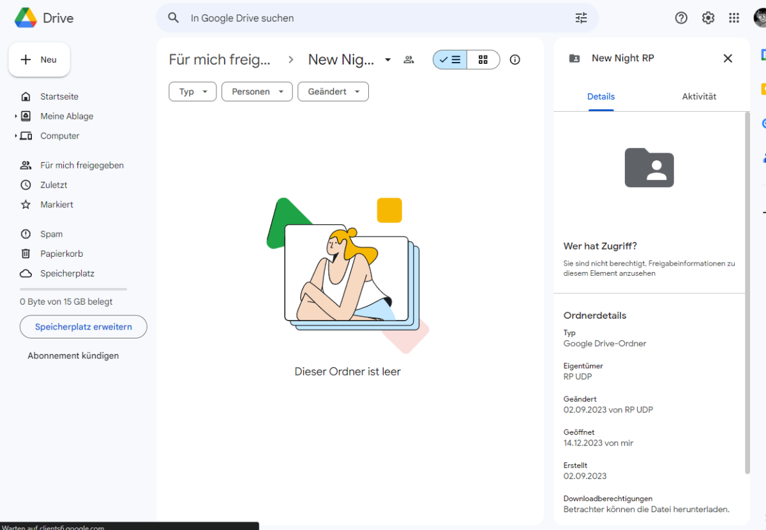766x530 pixels.
Task: Click Speicherplatz erweitern button
Action: pos(84,327)
